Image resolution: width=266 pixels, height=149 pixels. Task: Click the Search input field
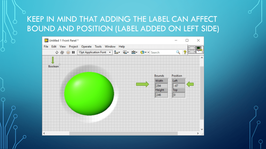point(163,52)
